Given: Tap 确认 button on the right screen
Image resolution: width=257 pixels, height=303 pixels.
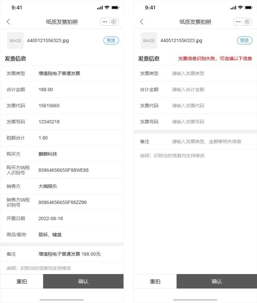Looking at the screenshot, I should (x=217, y=281).
